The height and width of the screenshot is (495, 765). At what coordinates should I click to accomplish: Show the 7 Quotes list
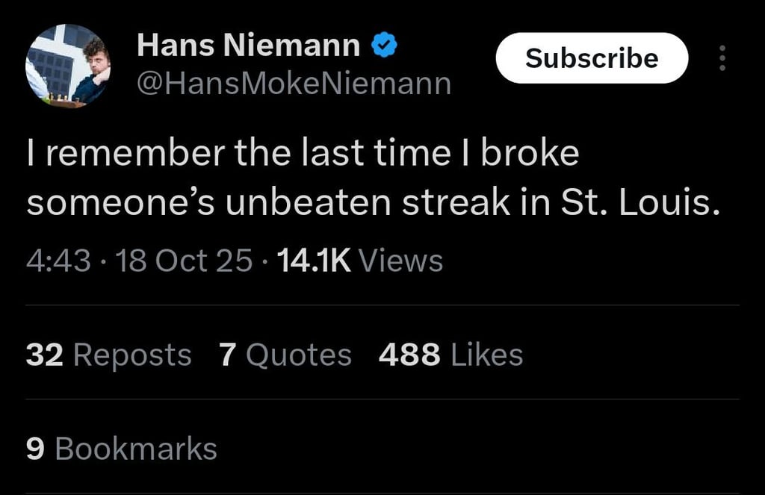pos(285,355)
